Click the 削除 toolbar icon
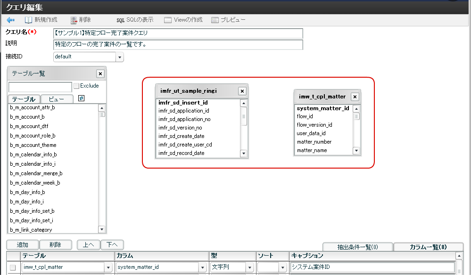 pos(74,20)
